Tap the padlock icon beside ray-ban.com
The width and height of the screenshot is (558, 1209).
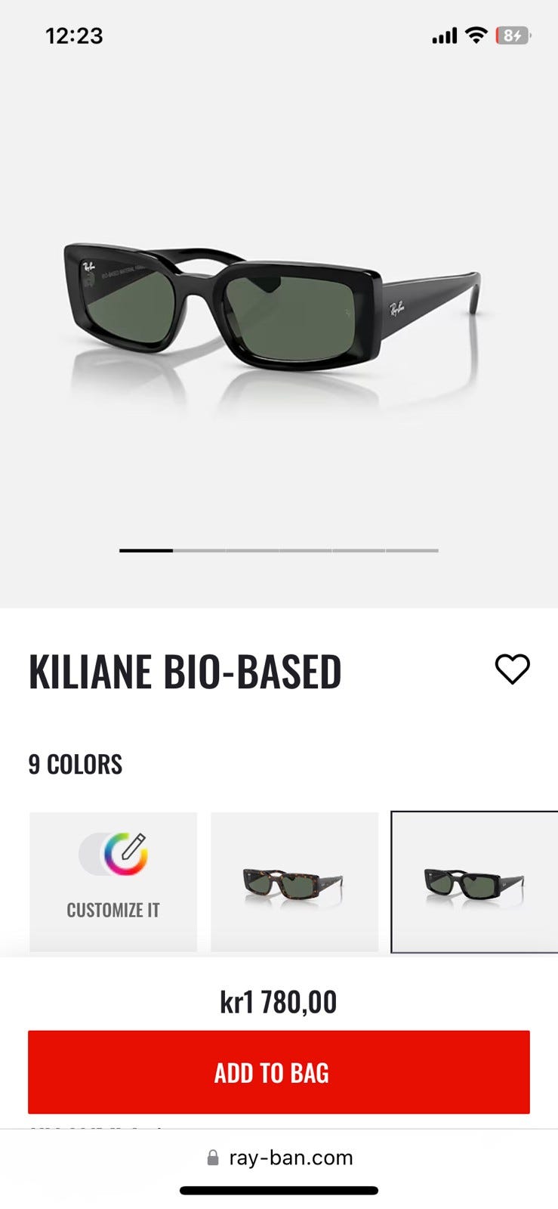tap(213, 1158)
